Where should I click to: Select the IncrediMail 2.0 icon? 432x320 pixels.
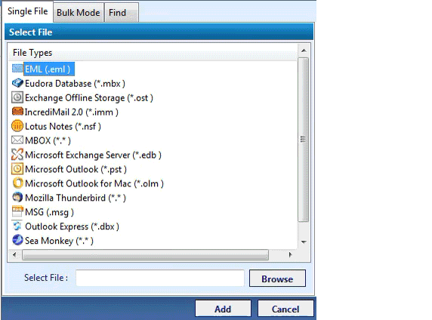coord(17,112)
